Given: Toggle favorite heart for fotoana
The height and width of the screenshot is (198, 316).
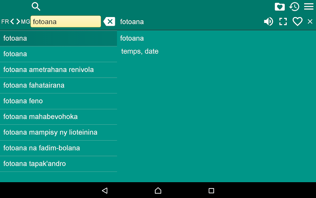Looking at the screenshot, I should [297, 21].
